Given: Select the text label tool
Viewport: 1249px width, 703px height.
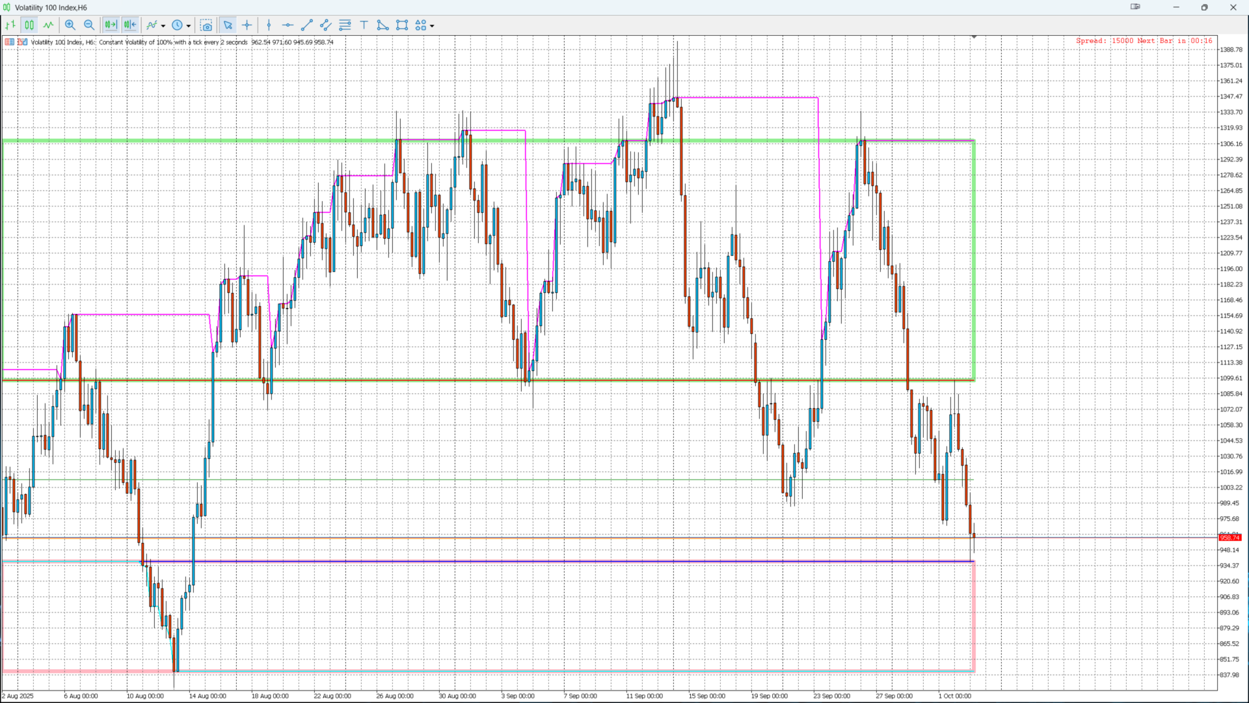Looking at the screenshot, I should 364,25.
